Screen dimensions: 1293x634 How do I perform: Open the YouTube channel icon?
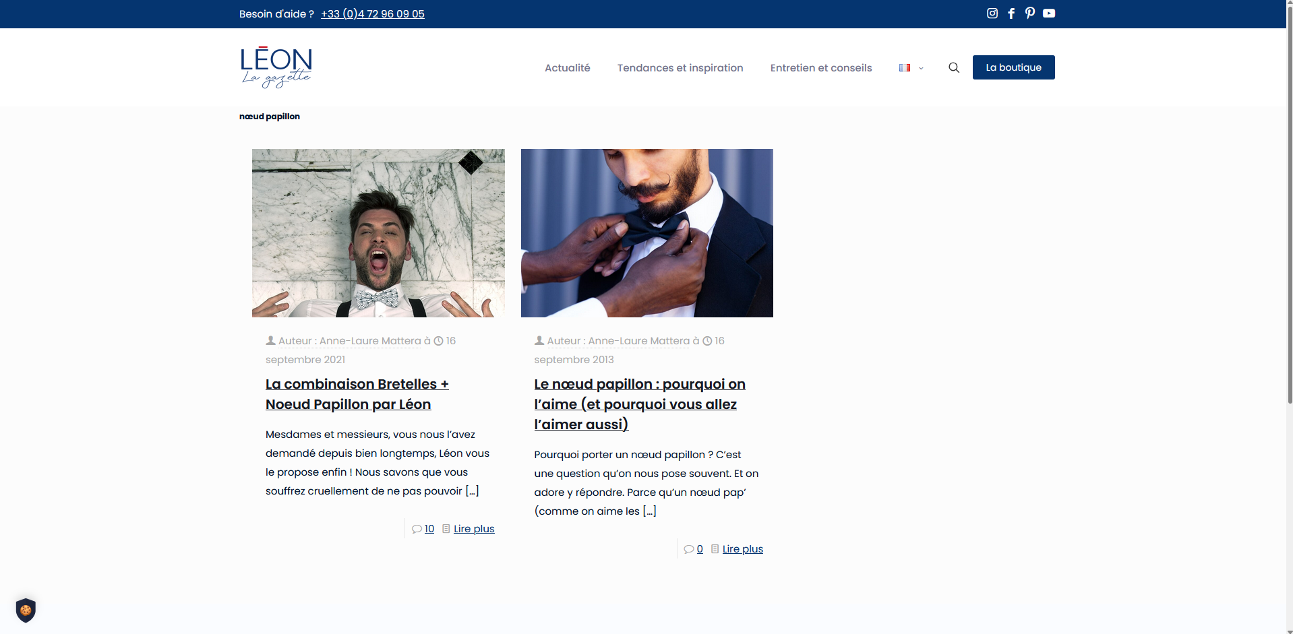1049,13
